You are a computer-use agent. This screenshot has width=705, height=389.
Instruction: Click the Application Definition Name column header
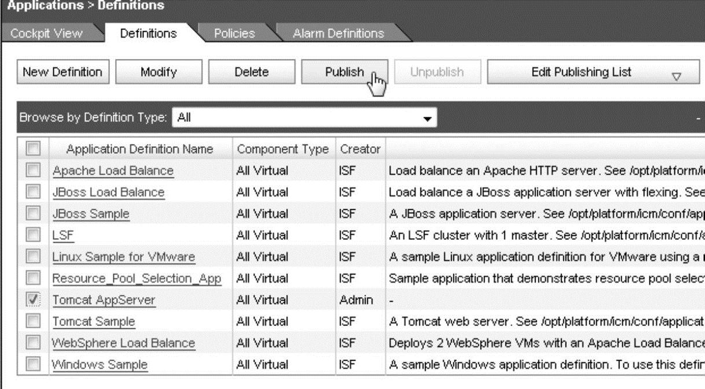(x=140, y=149)
